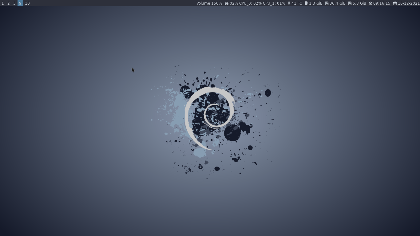Switch to workspace 1

[x=3, y=3]
